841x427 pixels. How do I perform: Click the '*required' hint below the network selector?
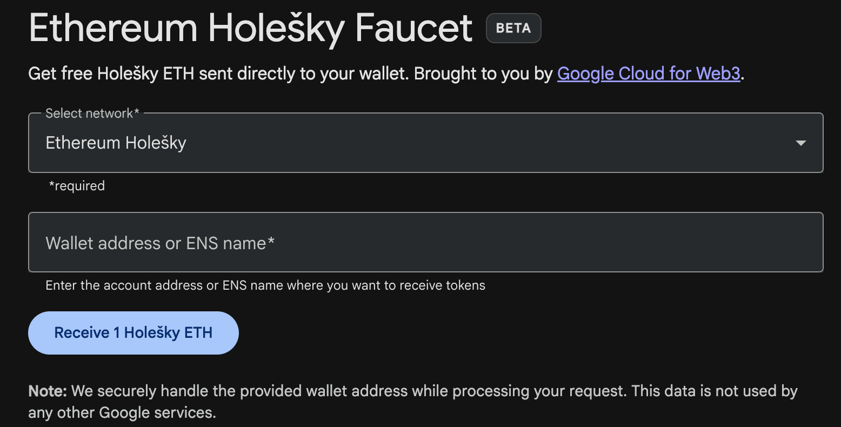click(x=77, y=186)
